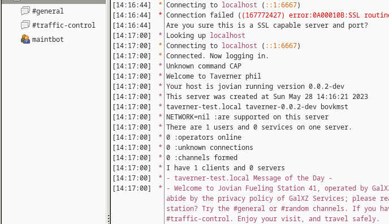Screen dimensions: 389x224
Task: Click '0 :operators online' line
Action: tap(204, 137)
